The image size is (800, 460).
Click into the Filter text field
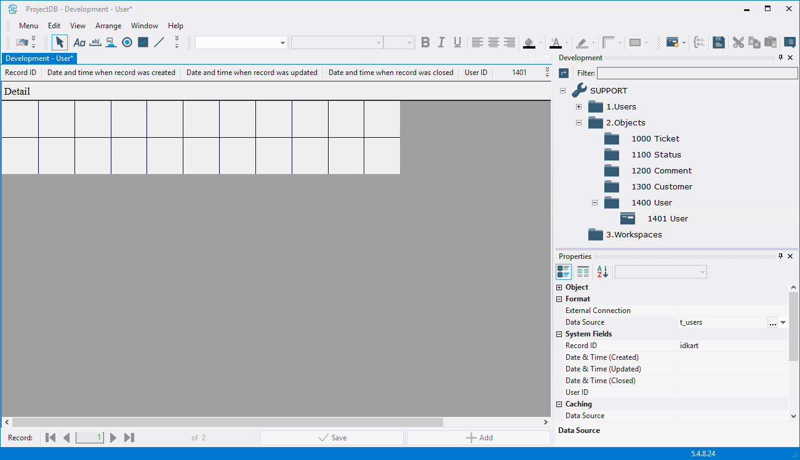697,73
